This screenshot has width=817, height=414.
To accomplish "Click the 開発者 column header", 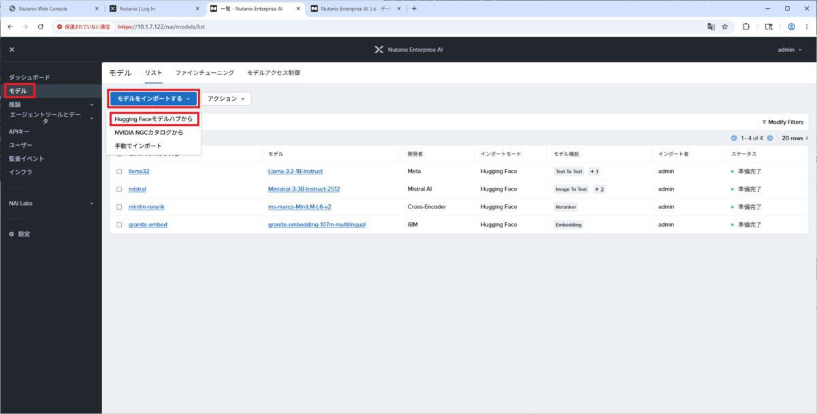I will (x=415, y=154).
